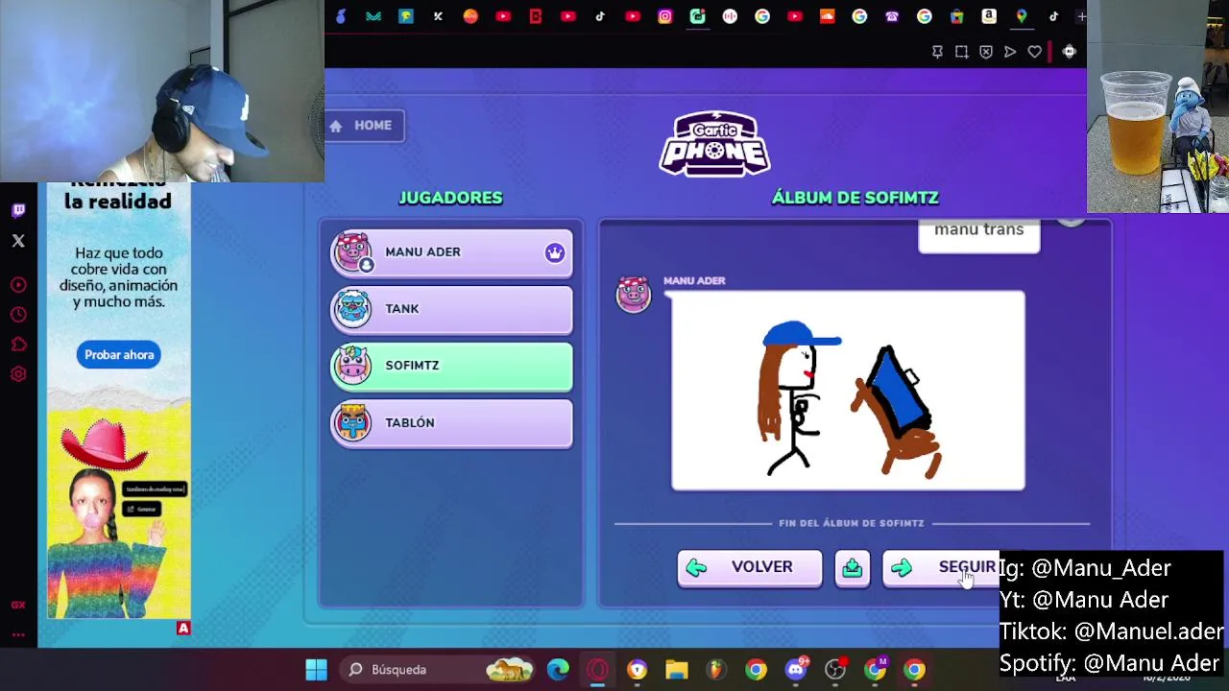1229x691 pixels.
Task: Open Settings gear in Opera sidebar
Action: (x=18, y=374)
